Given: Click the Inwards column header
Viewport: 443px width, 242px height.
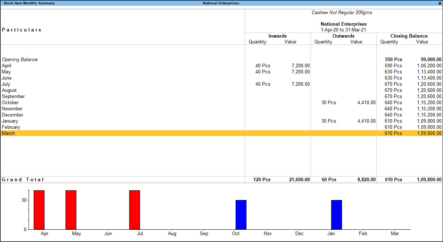Looking at the screenshot, I should [x=278, y=36].
